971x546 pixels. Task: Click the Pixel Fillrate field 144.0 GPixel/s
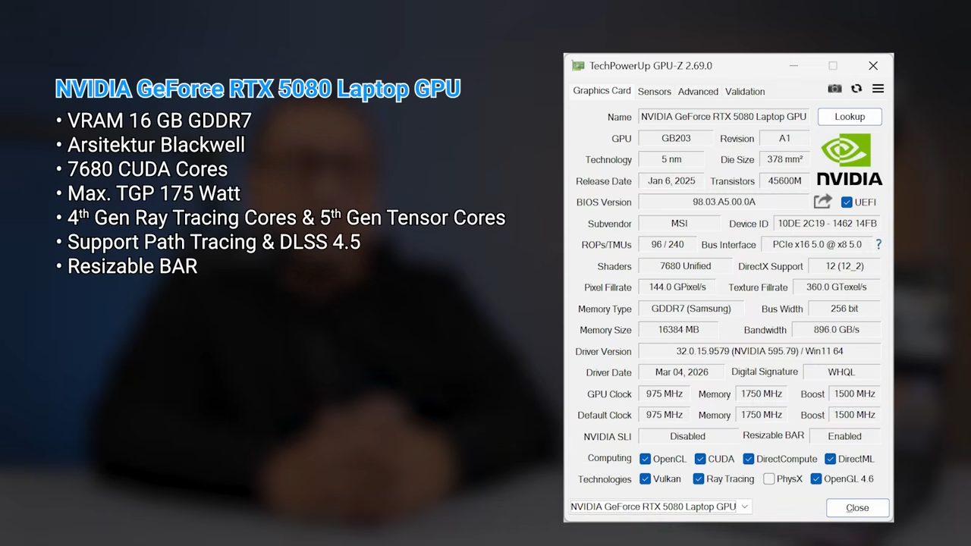pyautogui.click(x=677, y=287)
